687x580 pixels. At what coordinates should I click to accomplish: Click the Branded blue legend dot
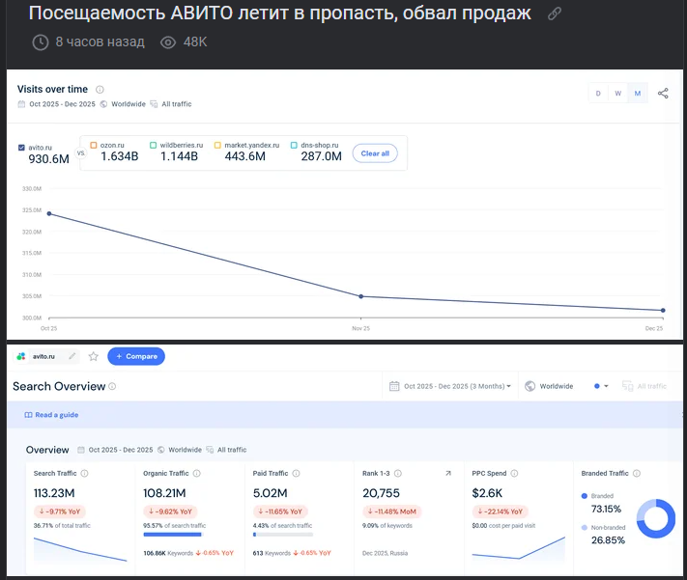pyautogui.click(x=584, y=496)
